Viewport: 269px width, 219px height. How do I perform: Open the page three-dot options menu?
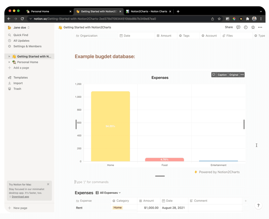pos(260,27)
